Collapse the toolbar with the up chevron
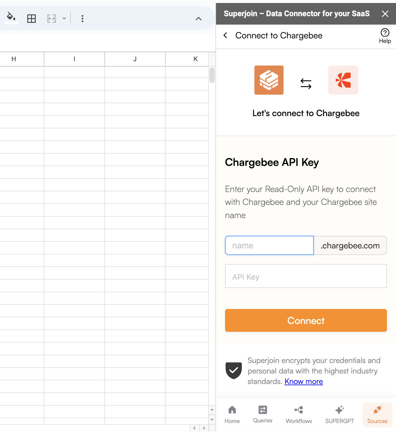 coord(199,19)
